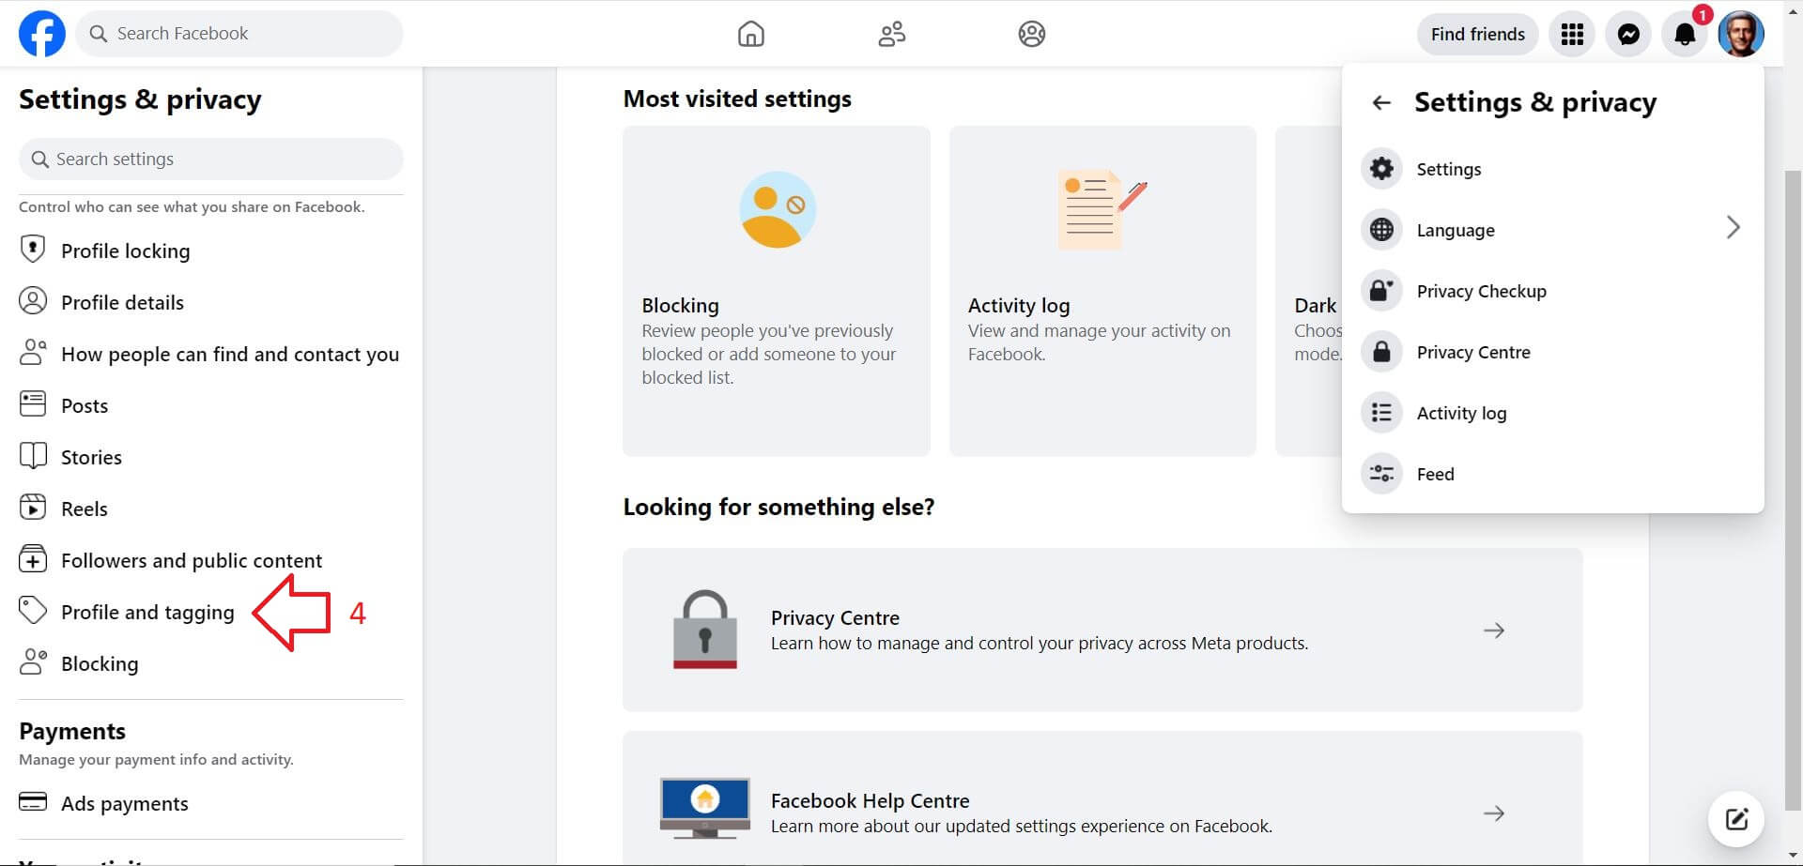
Task: Select Privacy Centre in the dropdown menu
Action: tap(1552, 352)
